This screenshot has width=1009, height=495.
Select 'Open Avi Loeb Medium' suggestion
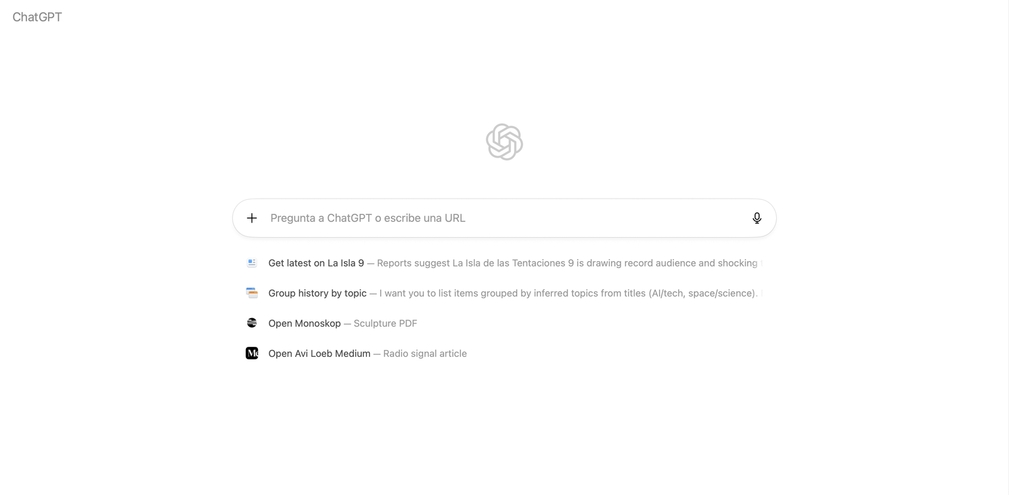pos(319,354)
